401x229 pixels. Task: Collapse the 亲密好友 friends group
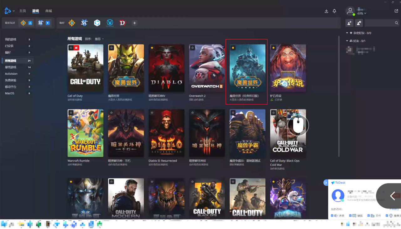click(x=347, y=33)
